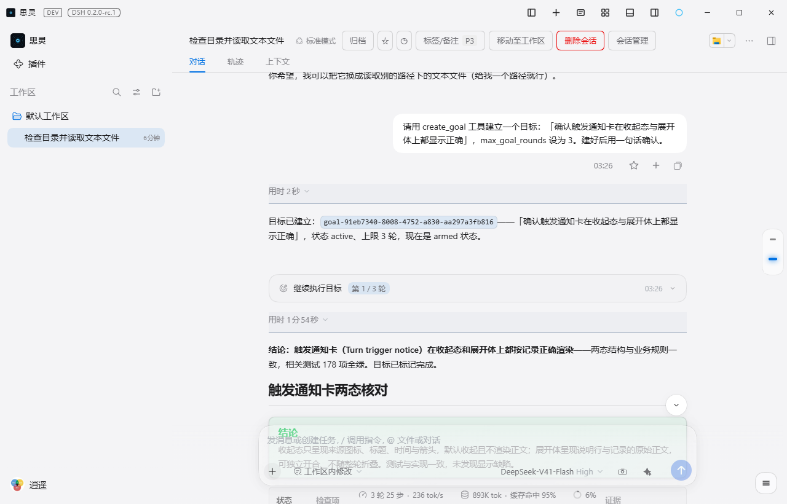Click the upper dash marker in the scroll navigator
Screen dimensions: 787x504
pyautogui.click(x=773, y=239)
